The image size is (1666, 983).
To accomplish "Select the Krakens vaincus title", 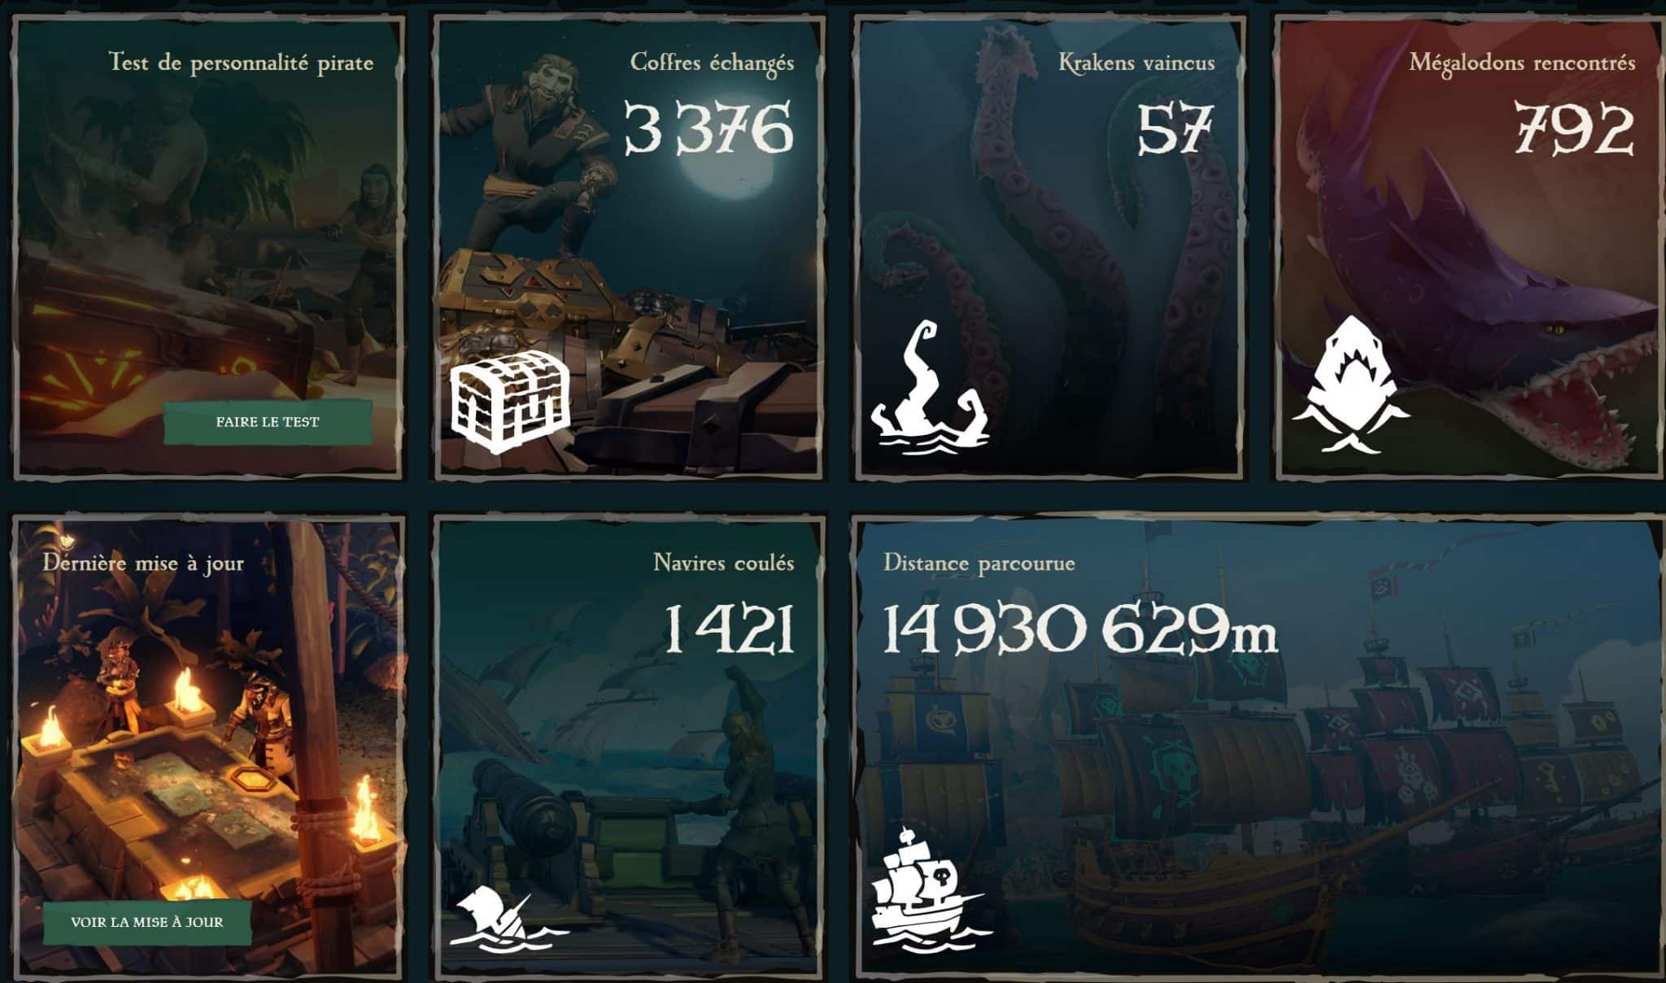I will (1136, 63).
